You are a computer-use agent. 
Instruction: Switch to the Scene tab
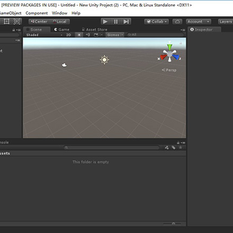36,30
